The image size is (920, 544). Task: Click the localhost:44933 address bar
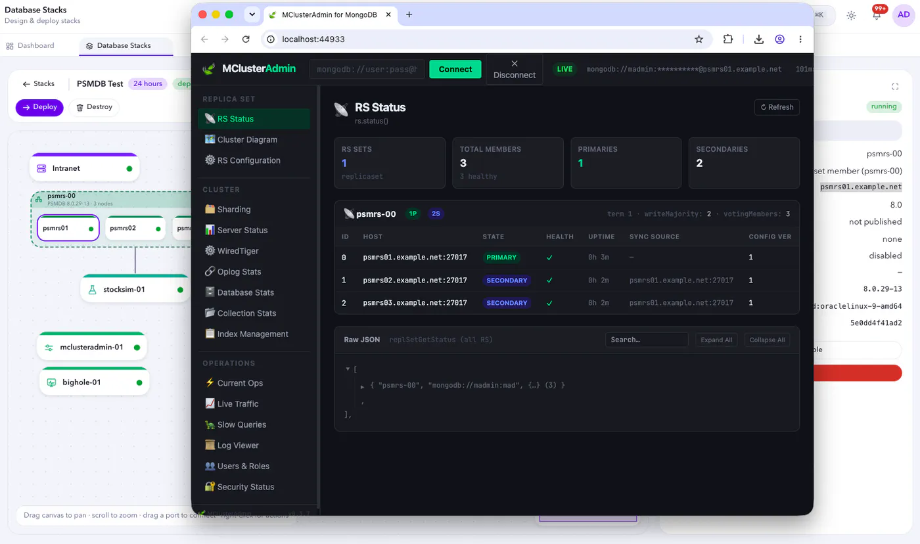click(x=487, y=39)
